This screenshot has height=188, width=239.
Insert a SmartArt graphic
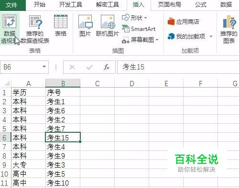pos(139,29)
